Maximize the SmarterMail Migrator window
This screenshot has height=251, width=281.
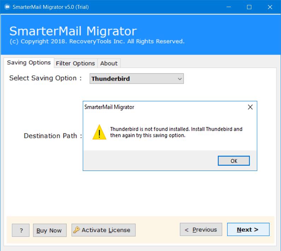[249, 7]
